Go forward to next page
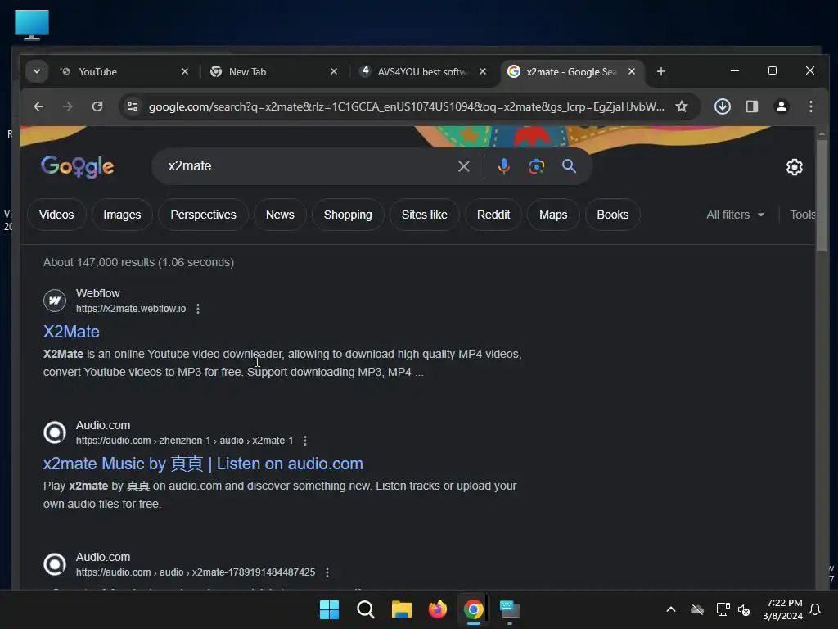The width and height of the screenshot is (838, 629). coord(67,106)
